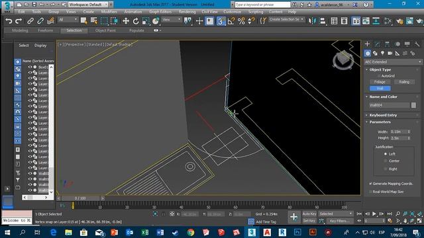This screenshot has width=424, height=238.
Task: Open the Key Filters dialog button
Action: (x=339, y=221)
